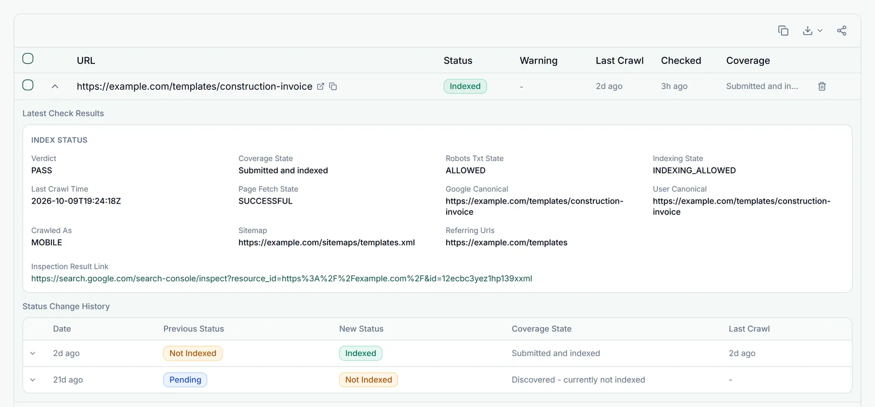
Task: Click the New Status history header
Action: pyautogui.click(x=361, y=329)
